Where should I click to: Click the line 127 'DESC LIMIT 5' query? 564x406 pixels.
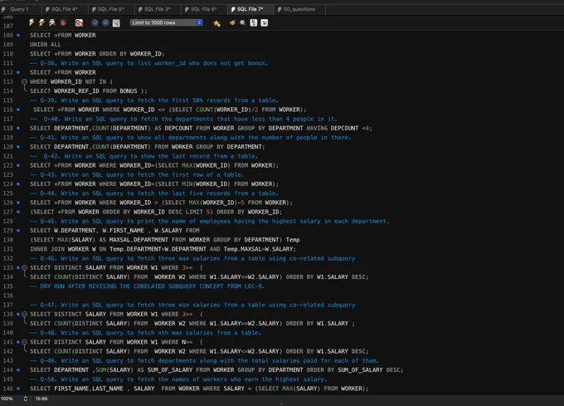point(156,212)
